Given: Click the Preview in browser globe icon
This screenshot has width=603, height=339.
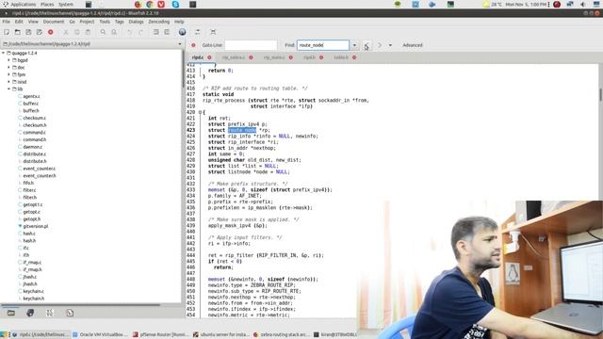Looking at the screenshot, I should click(x=182, y=32).
